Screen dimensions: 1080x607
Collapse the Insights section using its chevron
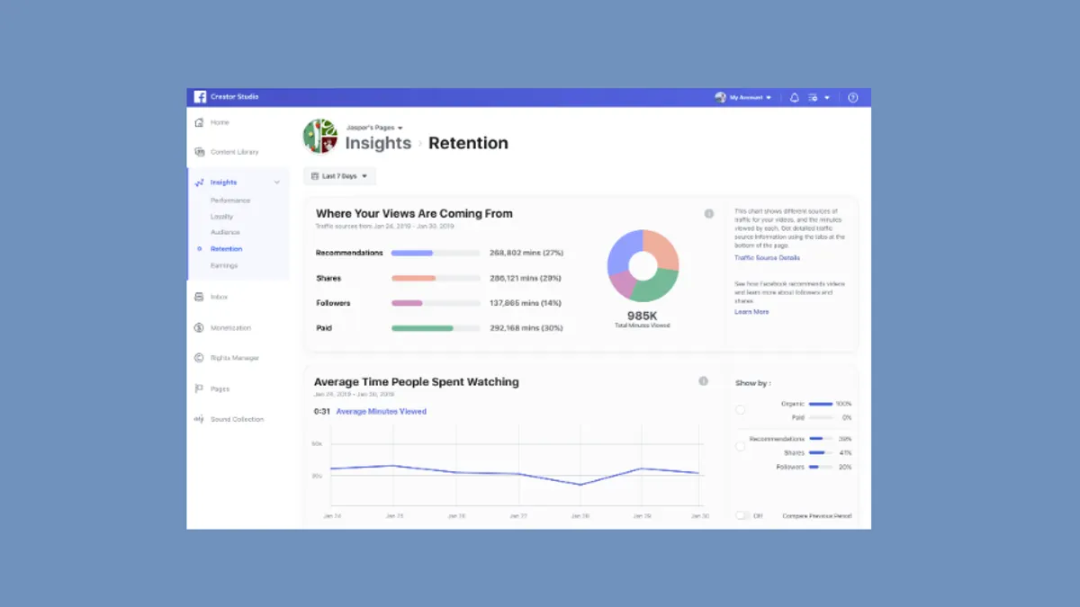[x=277, y=183]
